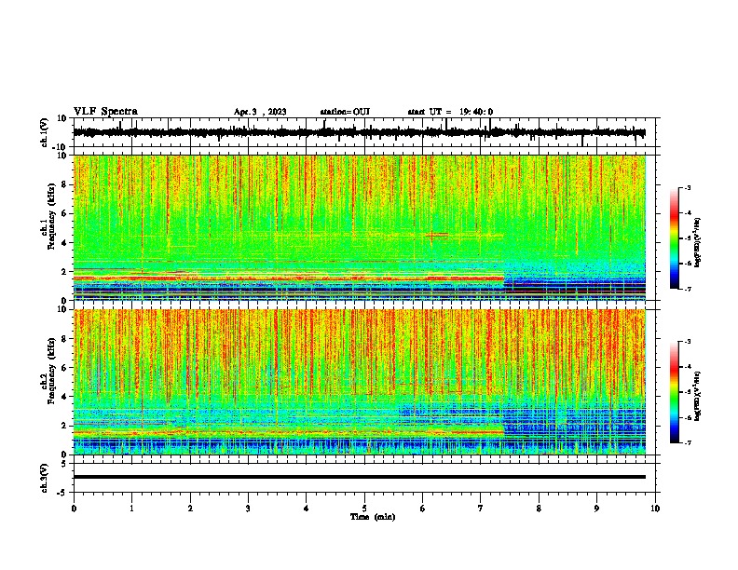Click the time axis tick label '7'
Image resolution: width=738 pixels, height=570 pixels.
tap(481, 509)
